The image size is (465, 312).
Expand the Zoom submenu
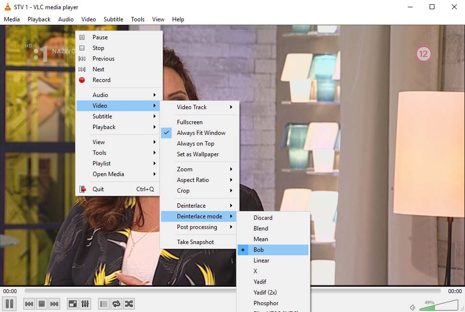click(x=198, y=169)
